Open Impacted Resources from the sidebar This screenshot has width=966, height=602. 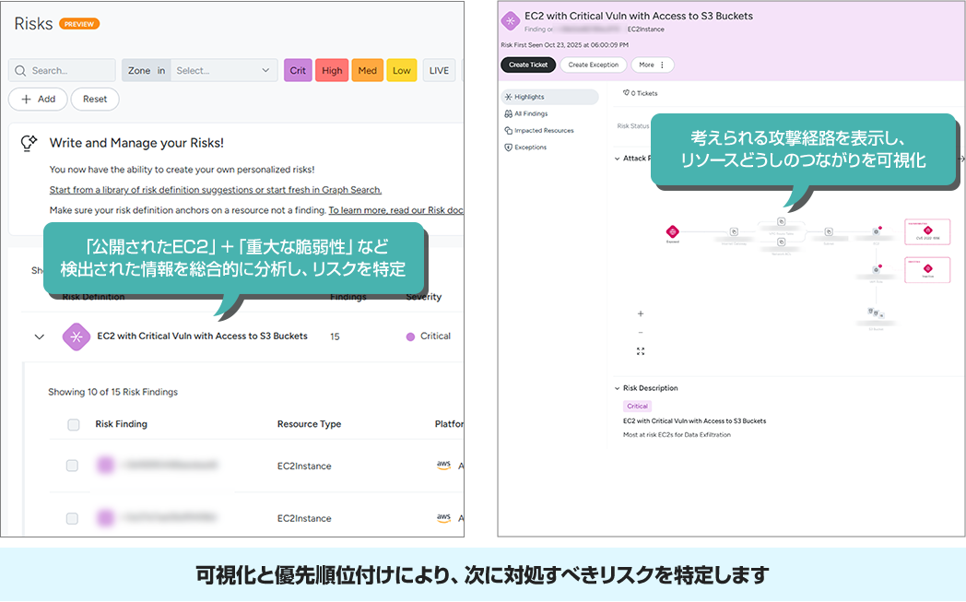(x=537, y=131)
